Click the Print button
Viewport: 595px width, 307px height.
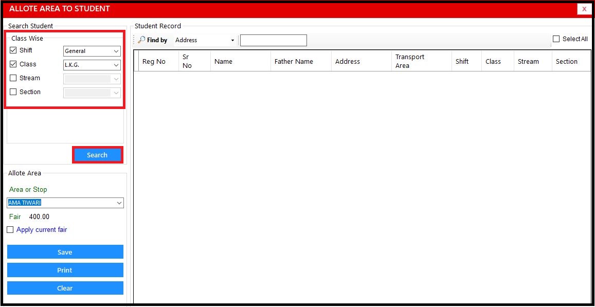click(65, 270)
